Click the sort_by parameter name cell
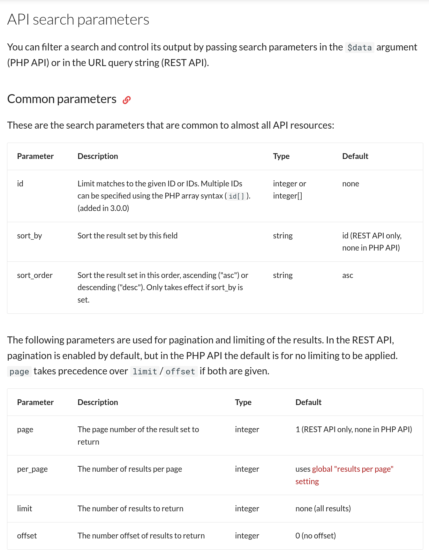 [29, 236]
